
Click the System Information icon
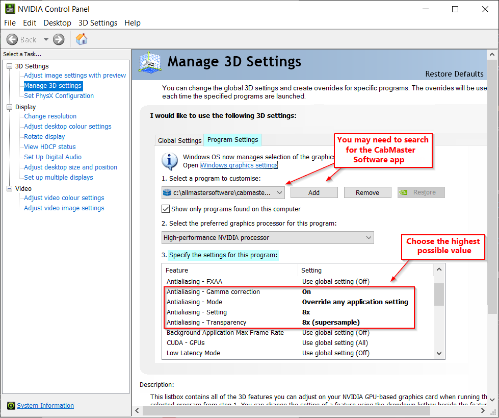(x=11, y=406)
